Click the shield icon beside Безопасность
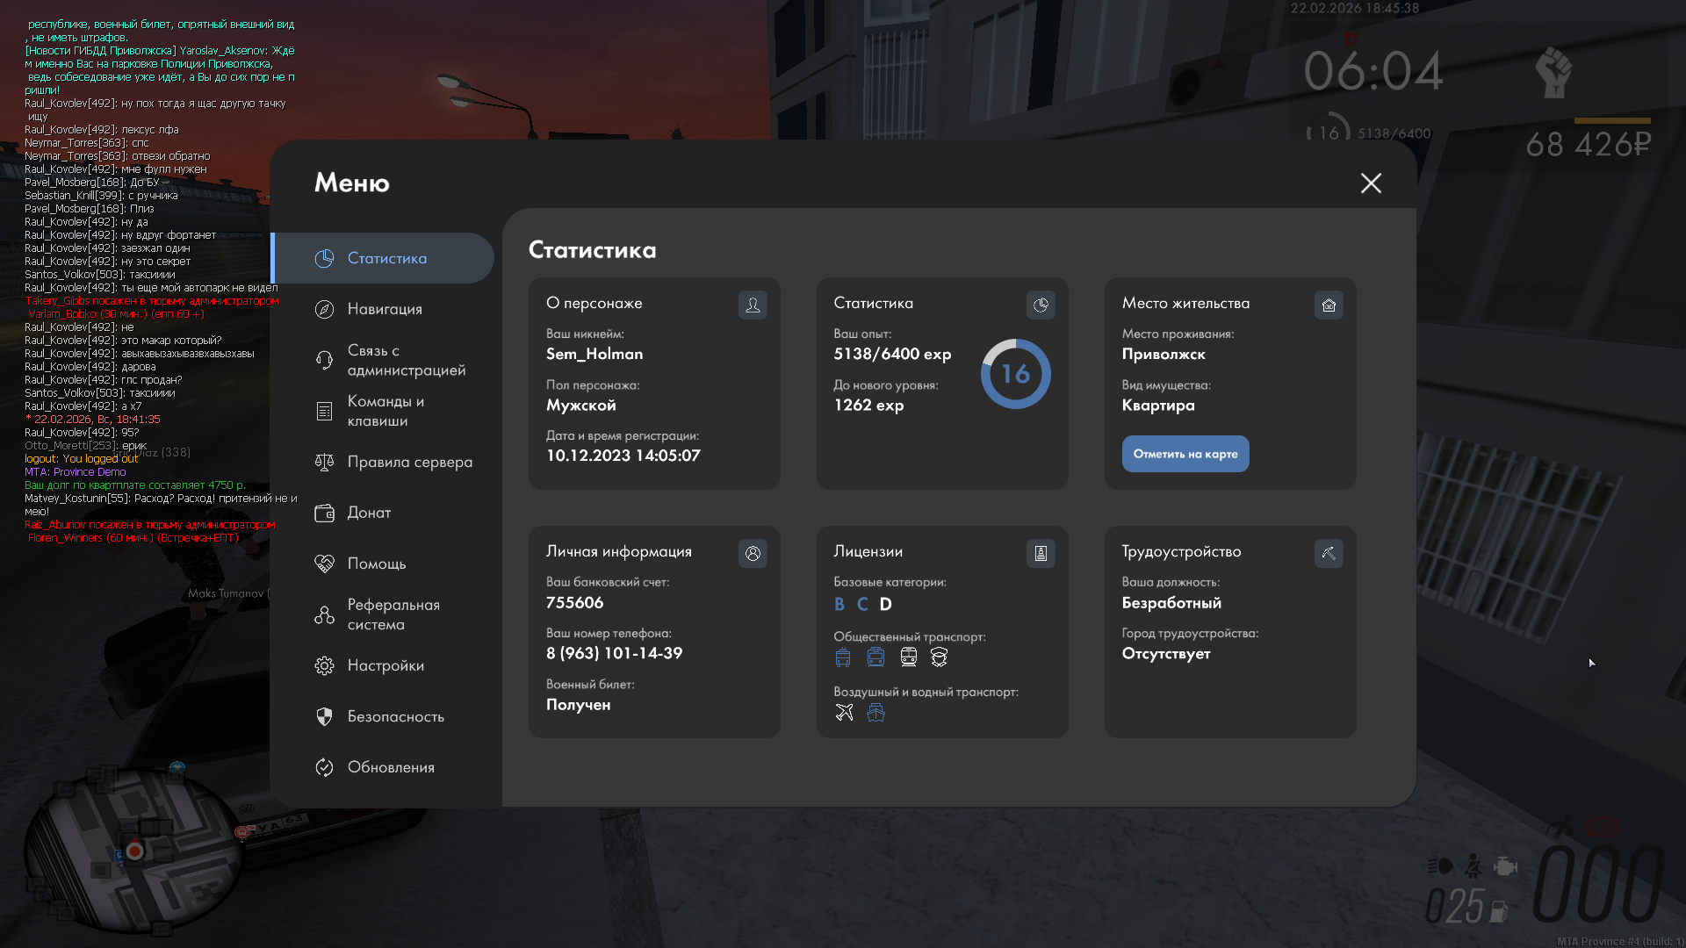 point(324,716)
